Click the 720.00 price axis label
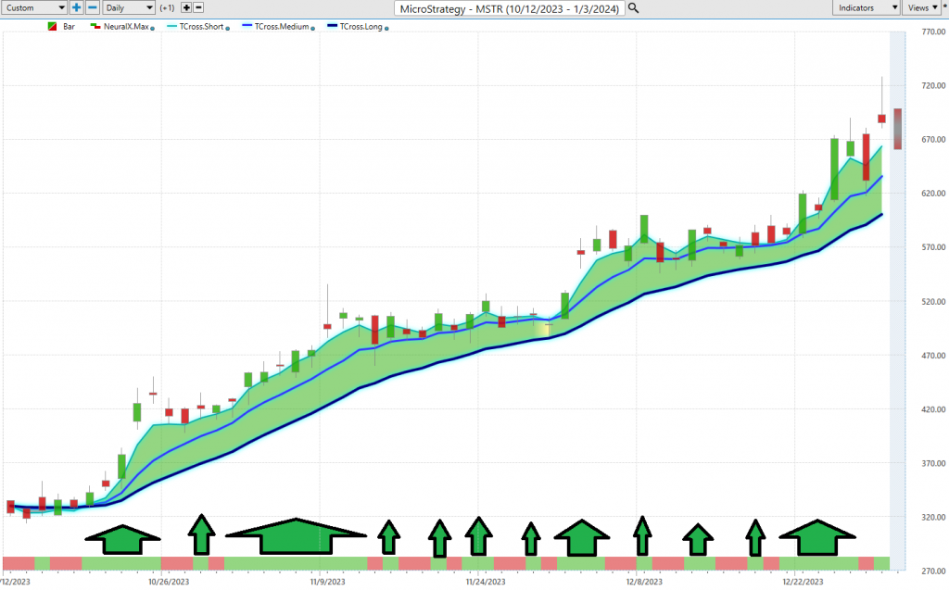This screenshot has height=590, width=949. coord(933,85)
